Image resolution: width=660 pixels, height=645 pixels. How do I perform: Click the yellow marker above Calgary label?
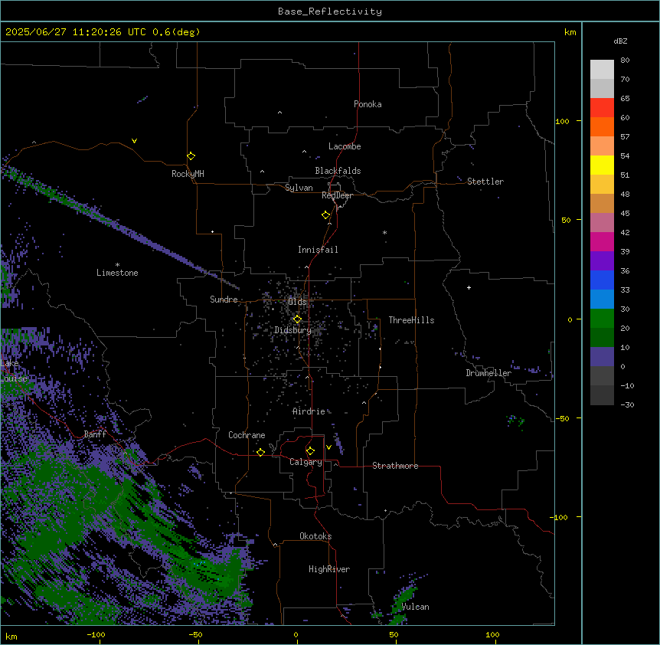point(310,451)
